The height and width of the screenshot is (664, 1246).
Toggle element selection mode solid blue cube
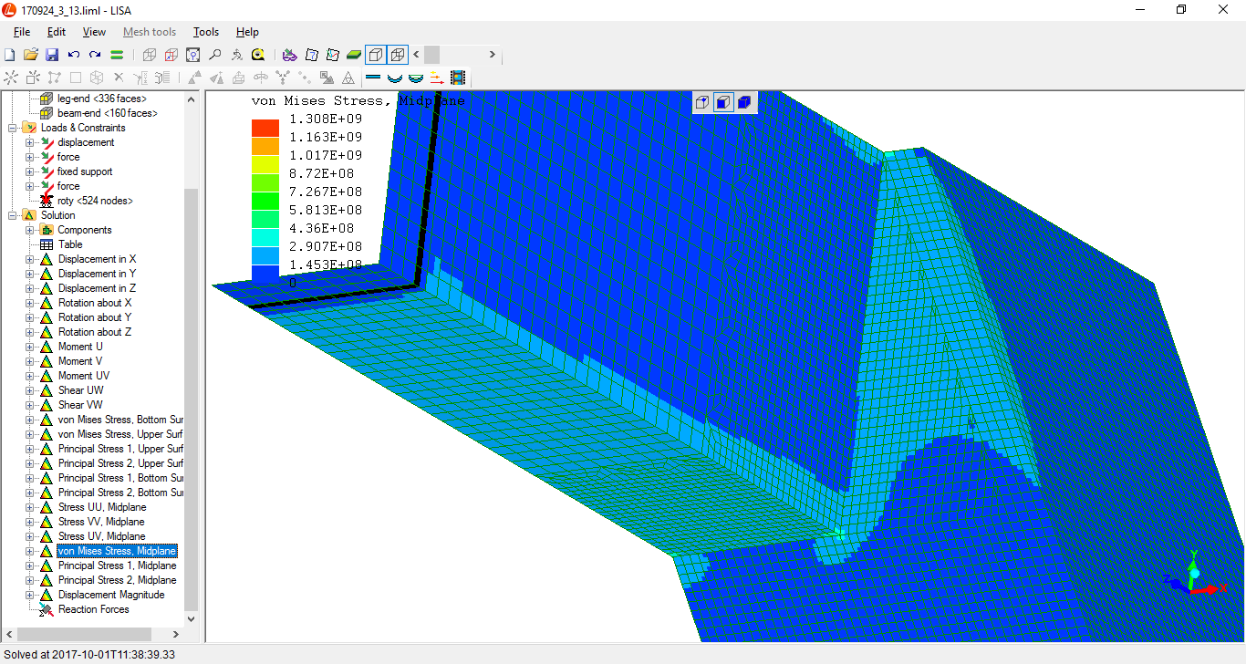[x=744, y=102]
